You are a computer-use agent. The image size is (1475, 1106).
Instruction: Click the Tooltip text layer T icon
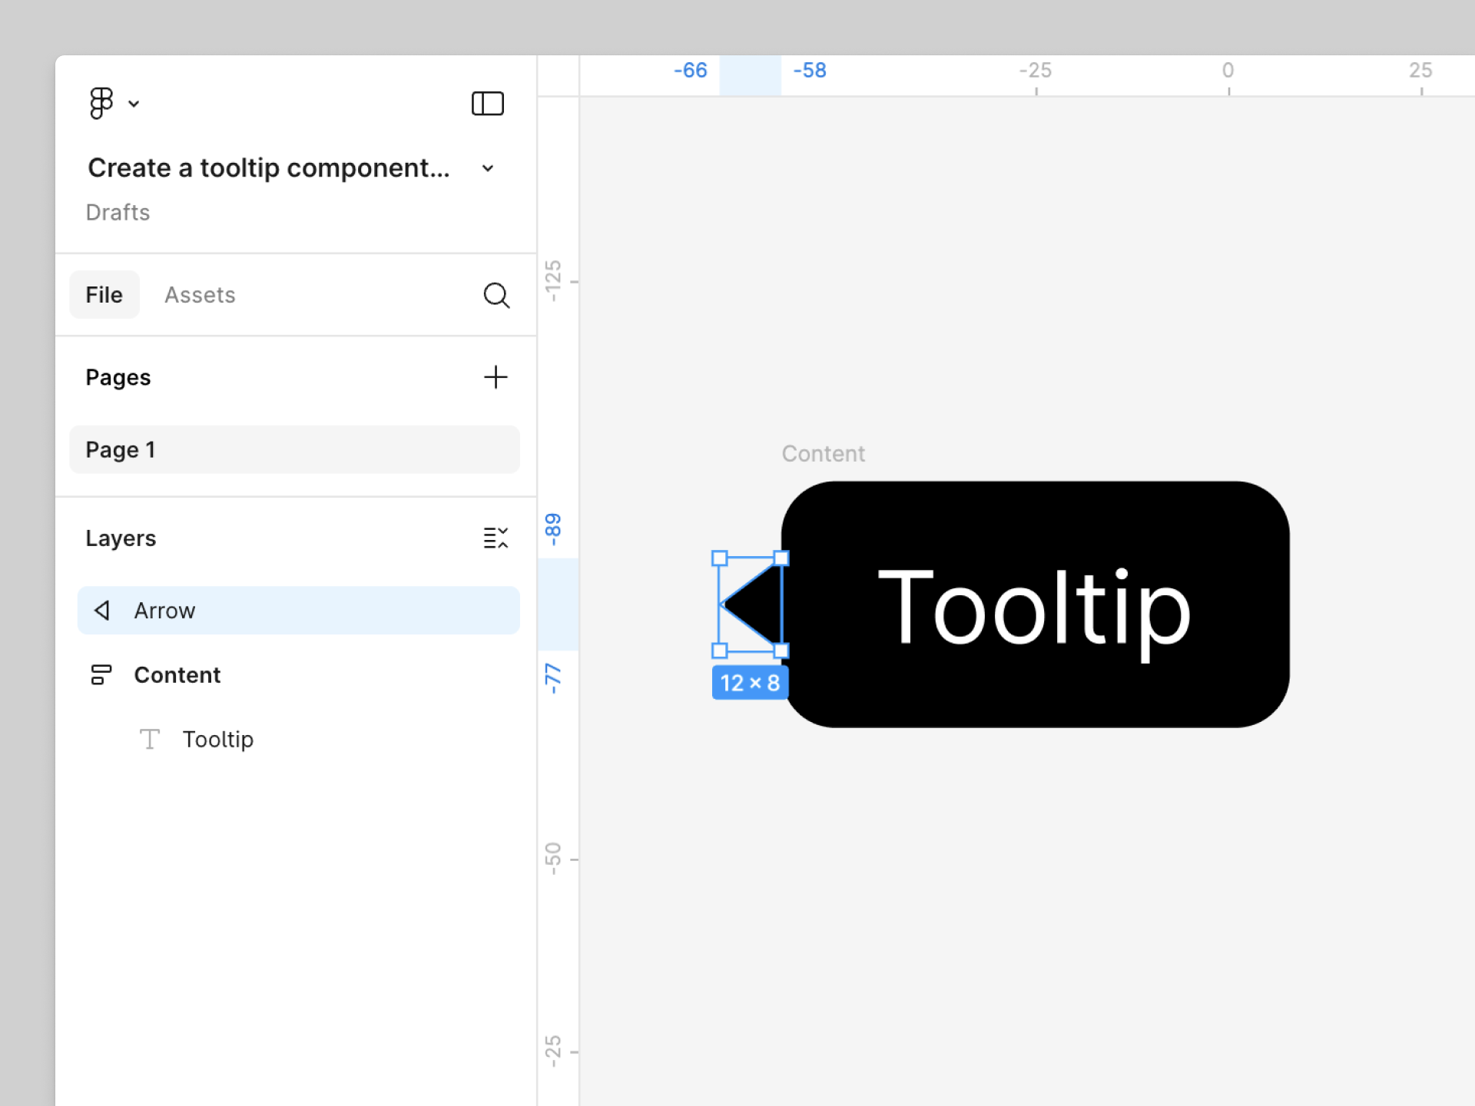pyautogui.click(x=150, y=740)
